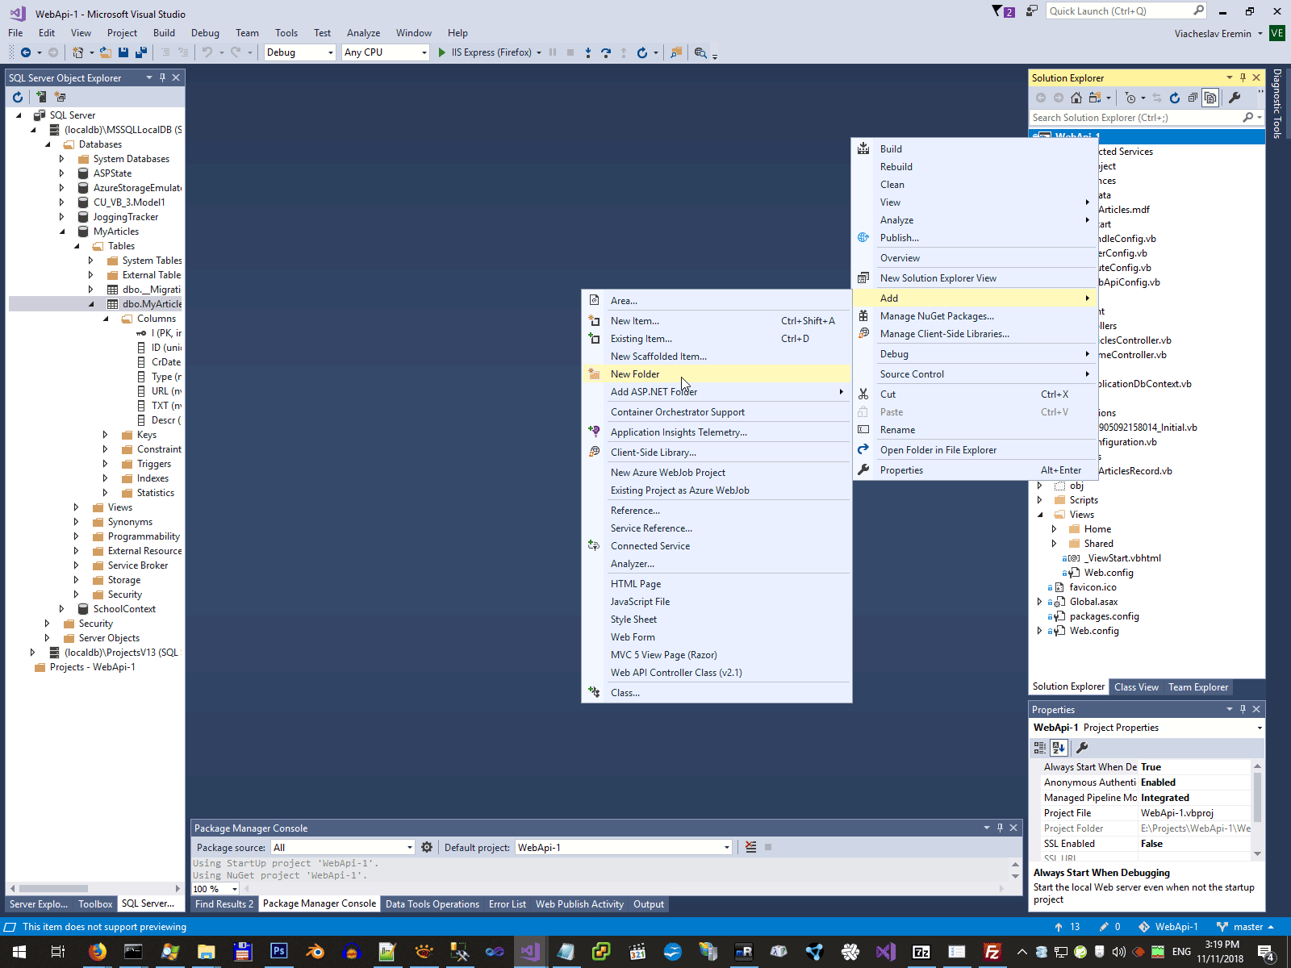Refresh SQL Server Object Explorer
Screen dimensions: 1291x968
[18, 97]
